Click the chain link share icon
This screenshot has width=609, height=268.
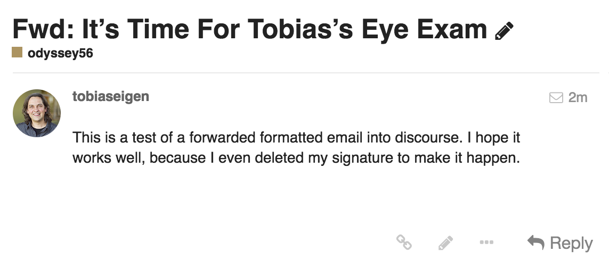(404, 242)
